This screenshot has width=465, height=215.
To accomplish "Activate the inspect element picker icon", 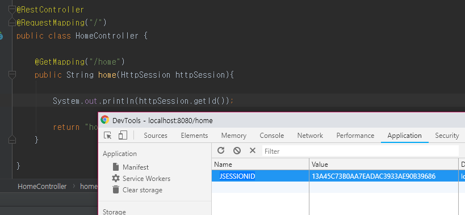I will pos(108,136).
